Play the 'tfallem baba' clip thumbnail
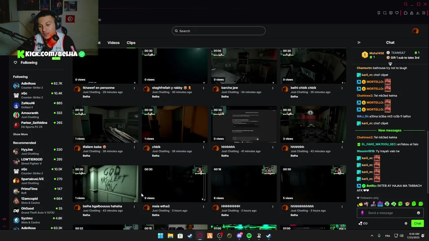The width and height of the screenshot is (429, 241). click(106, 125)
